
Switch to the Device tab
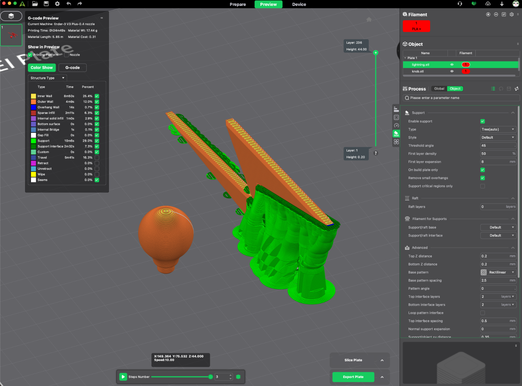pos(299,4)
